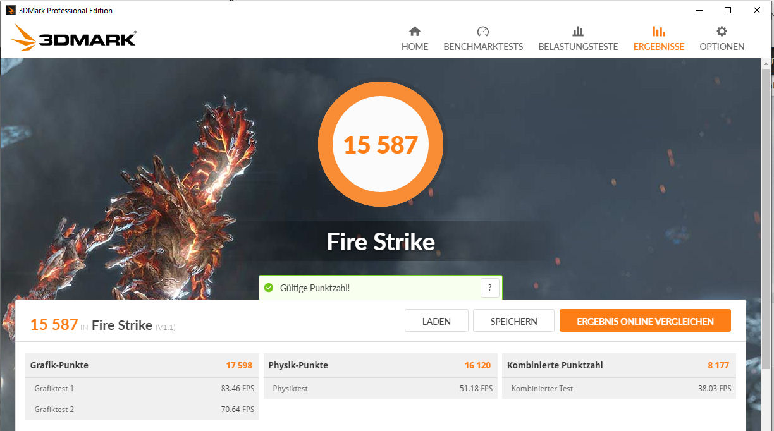
Task: Click ERGEBNIS ONLINE VERGLEICHEN button
Action: point(645,321)
